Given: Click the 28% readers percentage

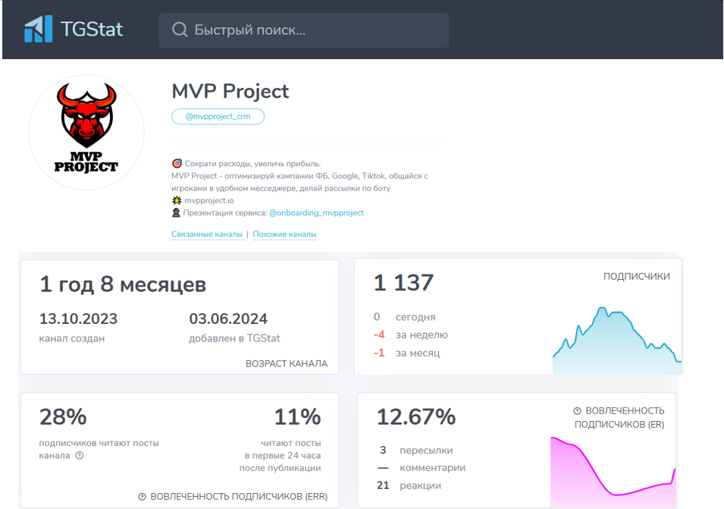Looking at the screenshot, I should pos(63,416).
